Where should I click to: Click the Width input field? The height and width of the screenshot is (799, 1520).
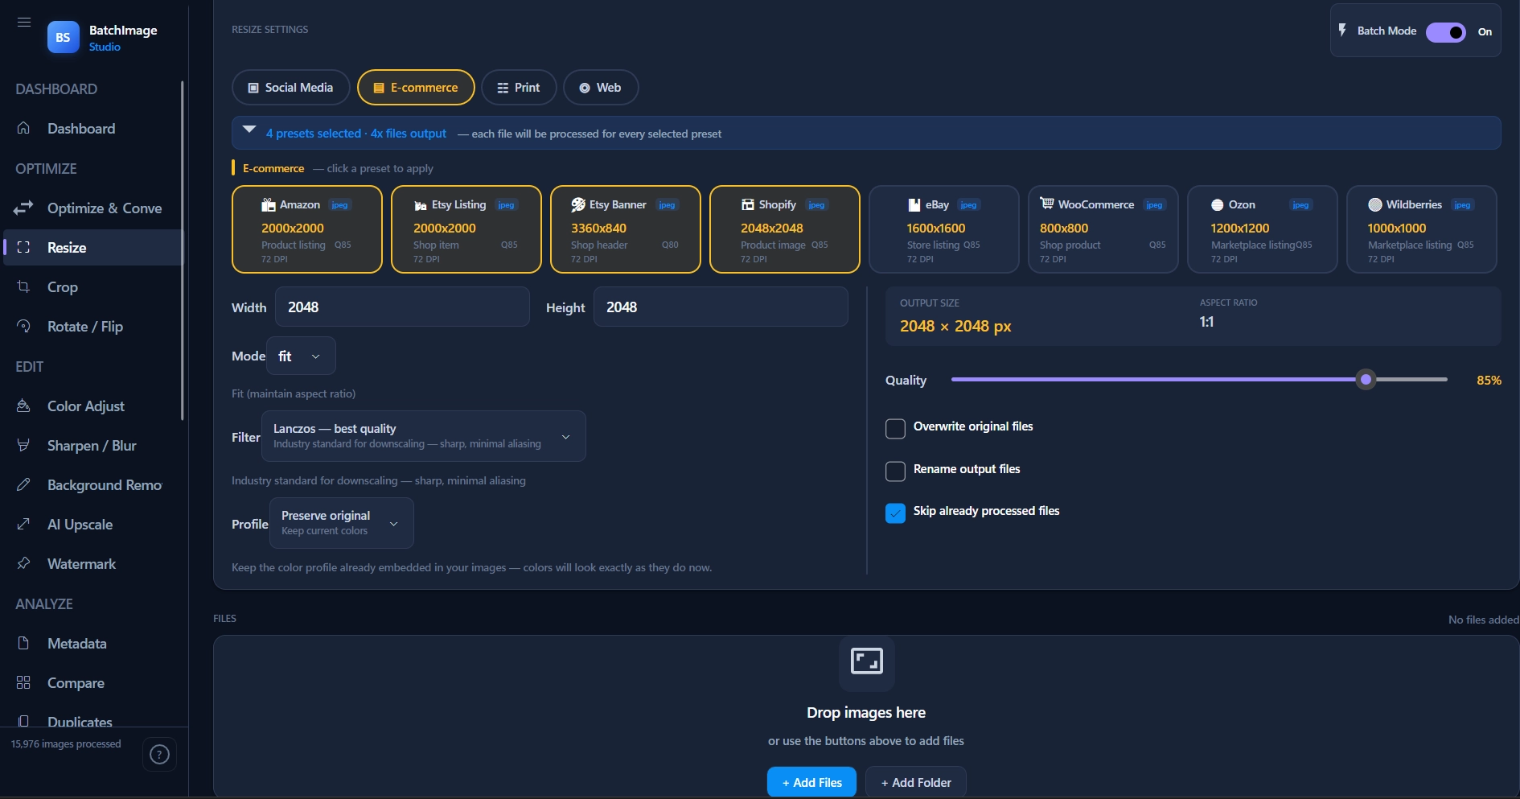(x=402, y=307)
